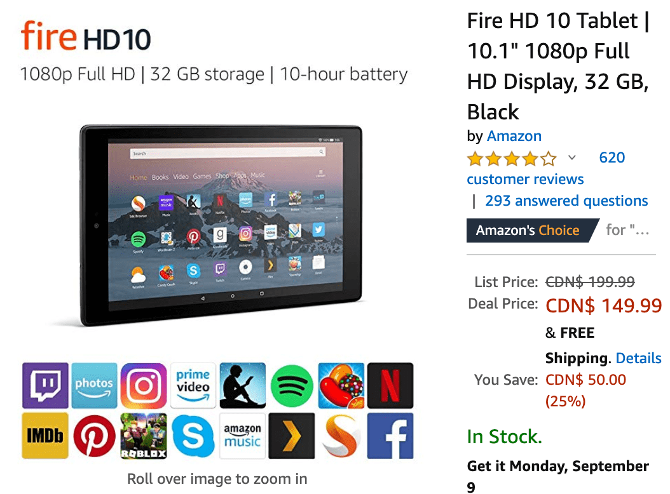Open the free shipping Details link
The width and height of the screenshot is (670, 494).
click(638, 357)
